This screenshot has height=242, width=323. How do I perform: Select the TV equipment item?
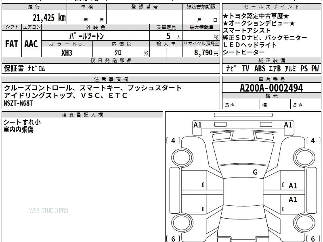pos(245,68)
